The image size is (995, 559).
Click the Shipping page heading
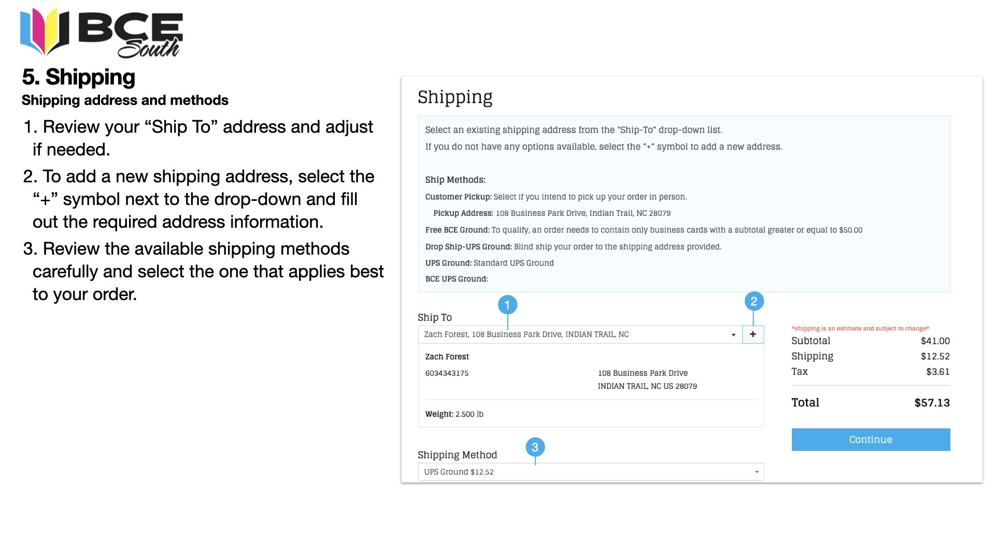[455, 97]
